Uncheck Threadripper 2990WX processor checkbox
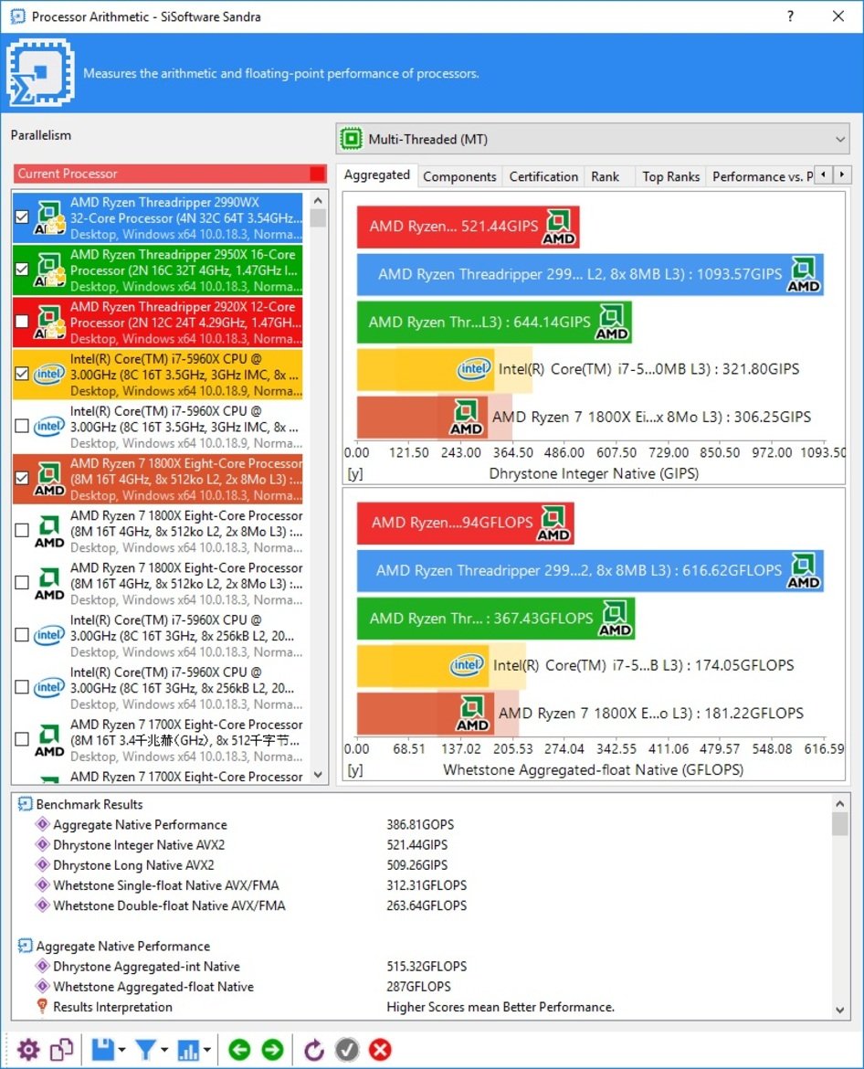Viewport: 864px width, 1069px height. 22,217
